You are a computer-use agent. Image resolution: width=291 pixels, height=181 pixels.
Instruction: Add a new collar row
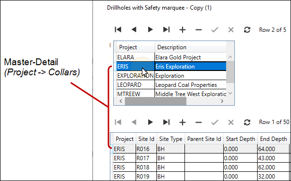(183, 122)
